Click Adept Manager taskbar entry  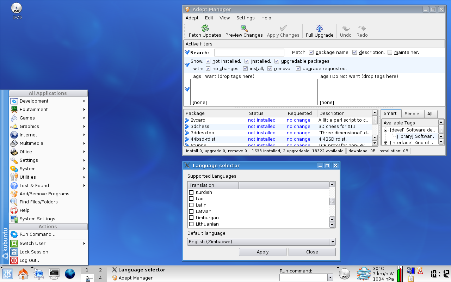click(136, 278)
